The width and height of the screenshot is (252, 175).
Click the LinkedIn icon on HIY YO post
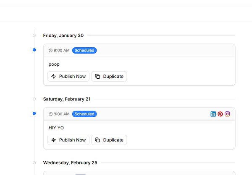pos(213,114)
